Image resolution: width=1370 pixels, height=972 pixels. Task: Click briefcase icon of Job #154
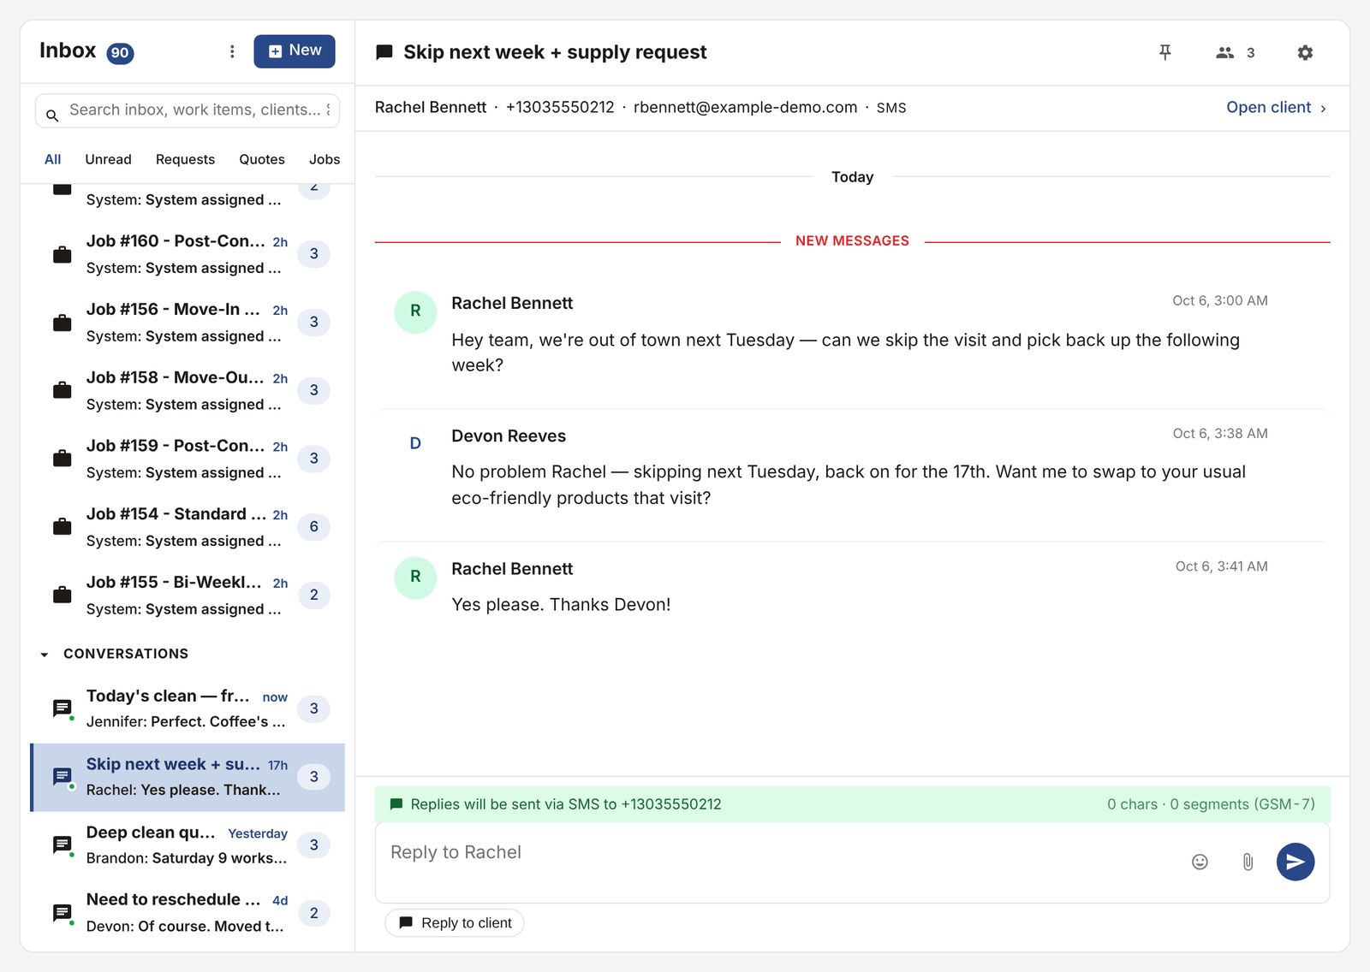63,526
